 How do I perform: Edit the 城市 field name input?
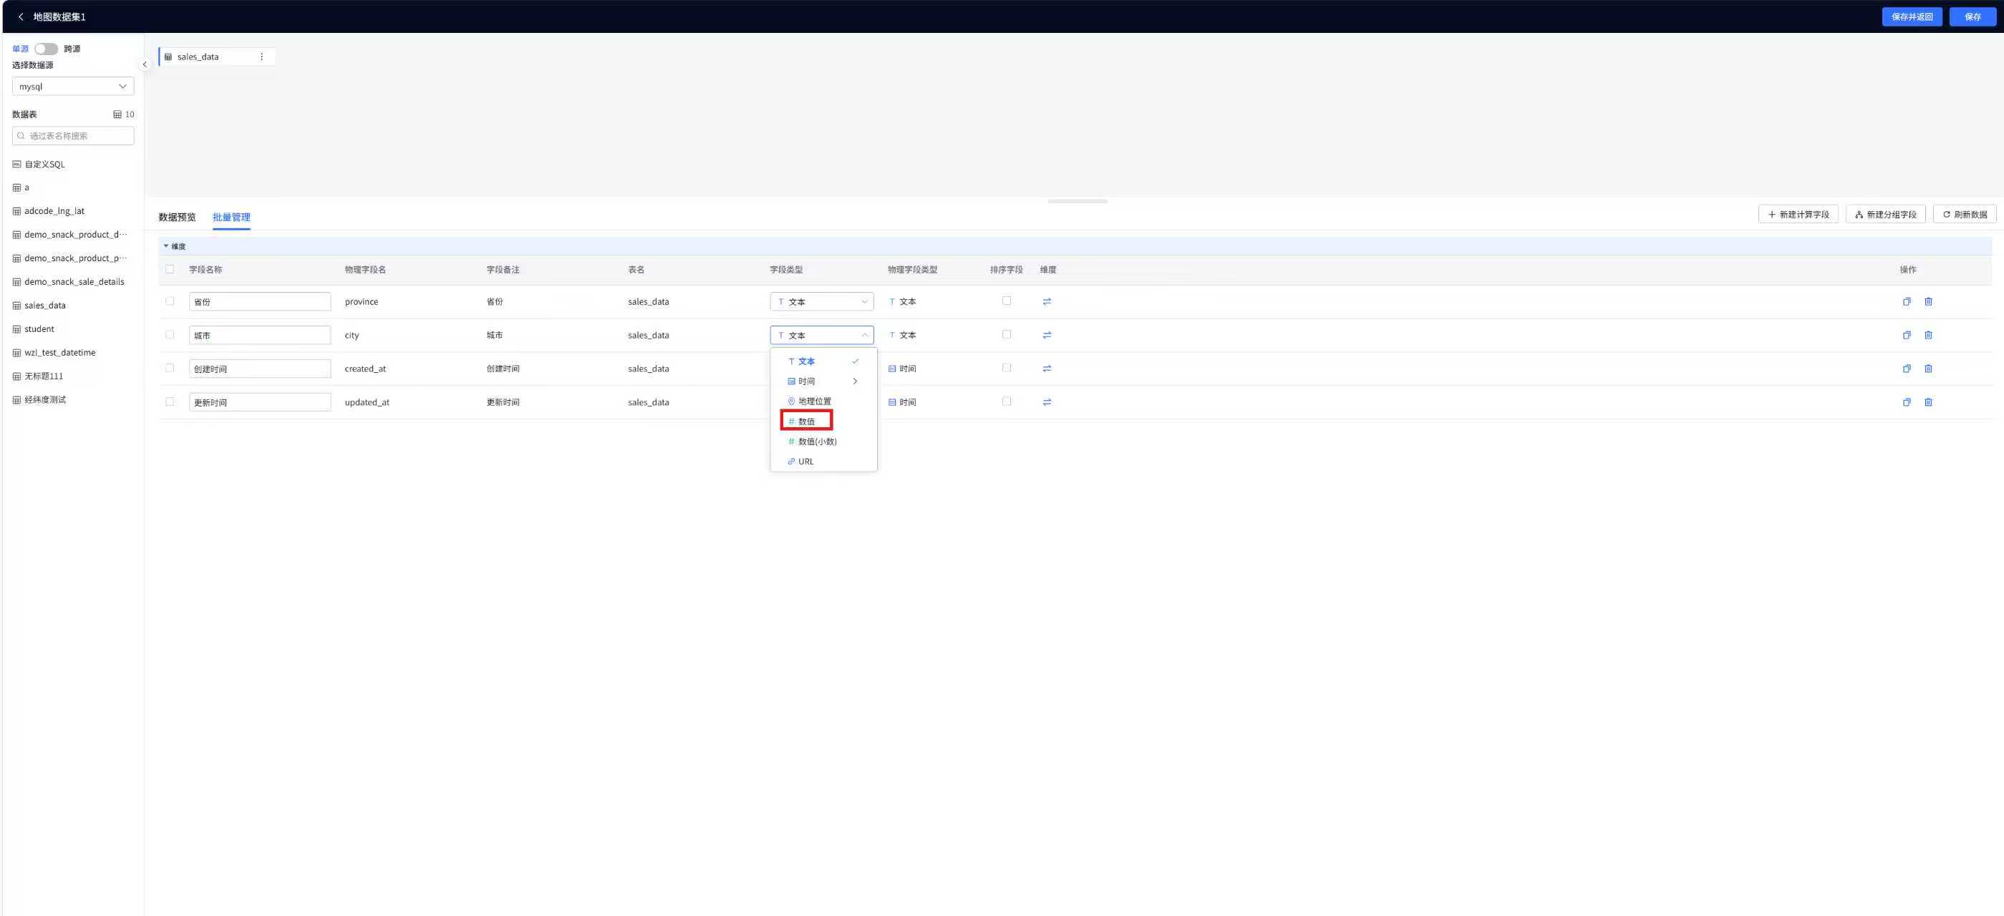pyautogui.click(x=260, y=335)
